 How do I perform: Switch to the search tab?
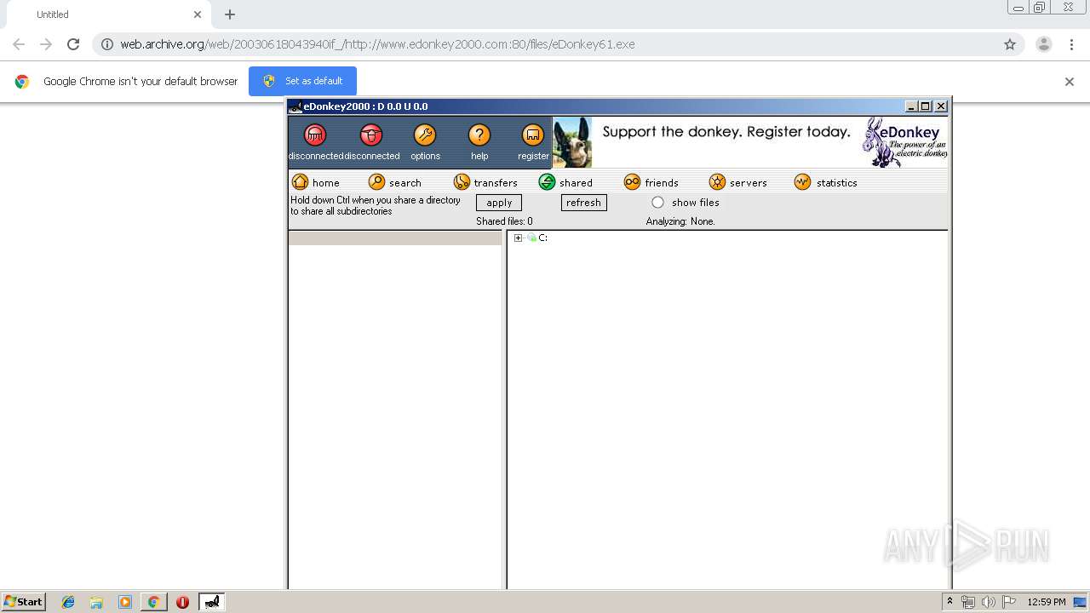(x=395, y=182)
